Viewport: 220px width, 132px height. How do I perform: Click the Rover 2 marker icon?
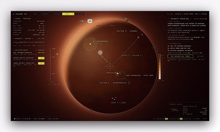click(138, 37)
